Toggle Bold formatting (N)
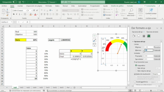 coord(14,14)
